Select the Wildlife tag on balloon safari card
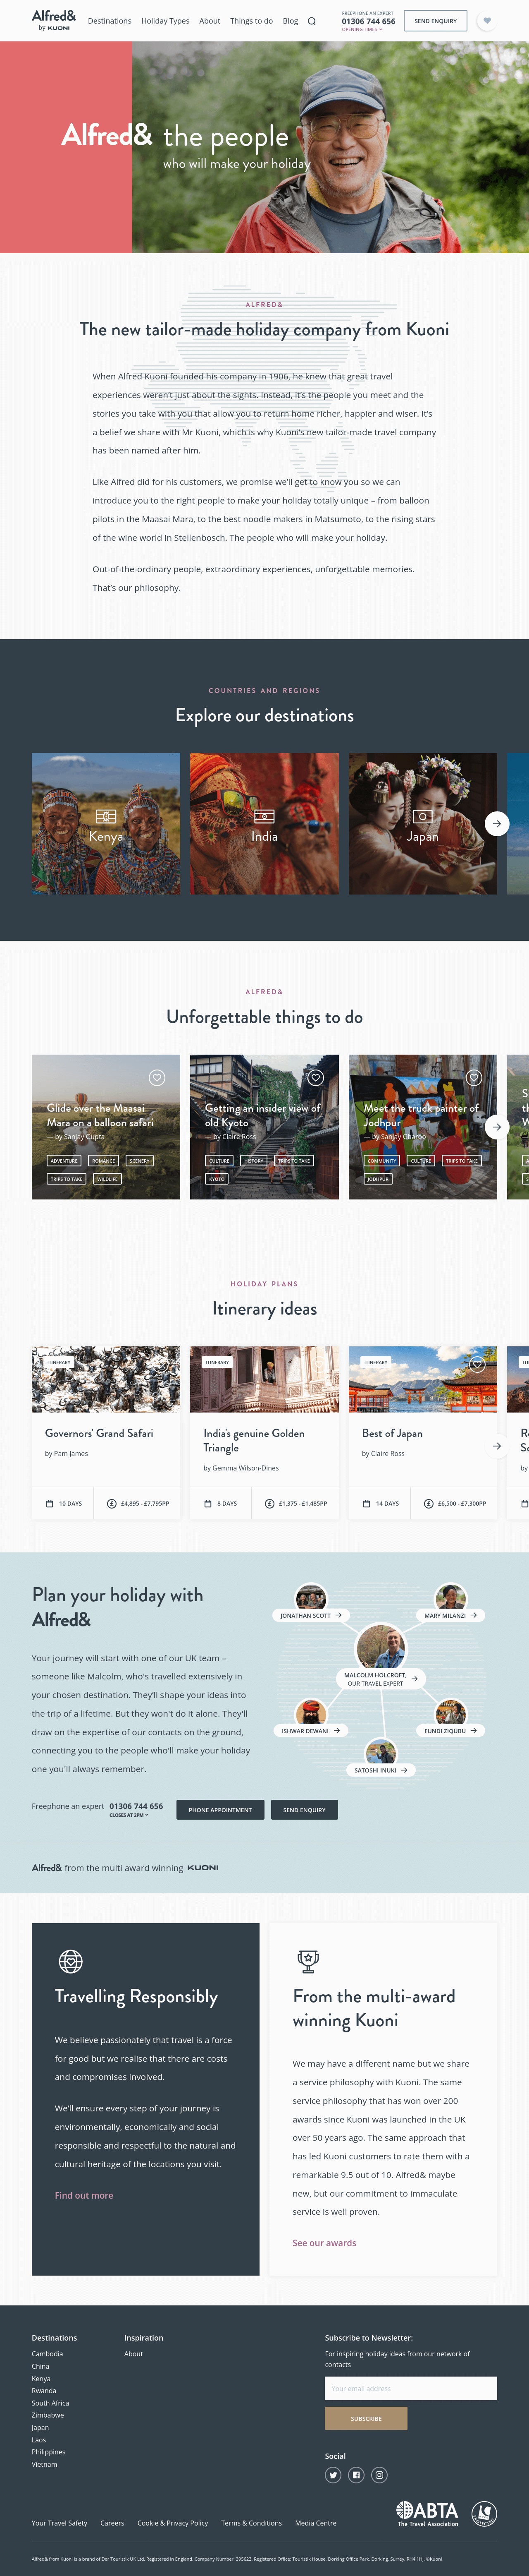The image size is (529, 2576). pos(107,1179)
